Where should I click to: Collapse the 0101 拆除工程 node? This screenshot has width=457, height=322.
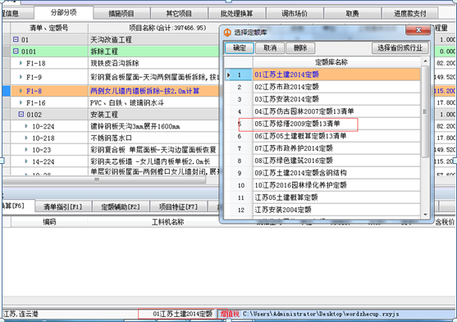tap(16, 52)
